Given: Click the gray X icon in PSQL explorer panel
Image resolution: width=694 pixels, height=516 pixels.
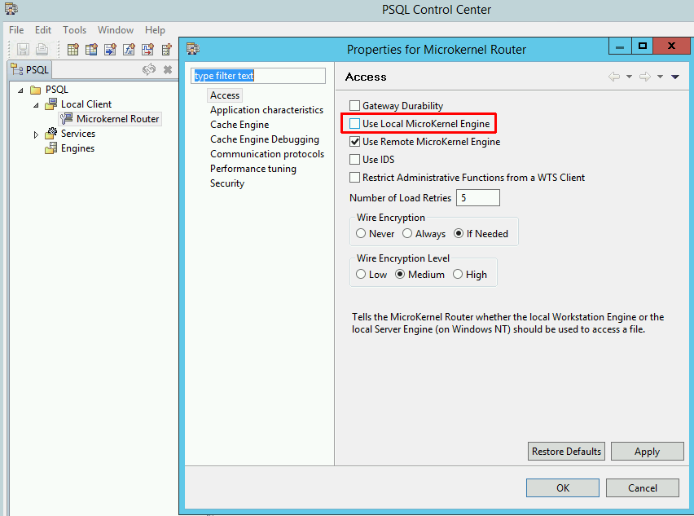Looking at the screenshot, I should [x=168, y=69].
